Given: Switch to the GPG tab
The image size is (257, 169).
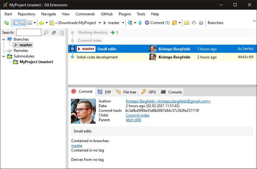Looking at the screenshot, I should click(x=149, y=92).
